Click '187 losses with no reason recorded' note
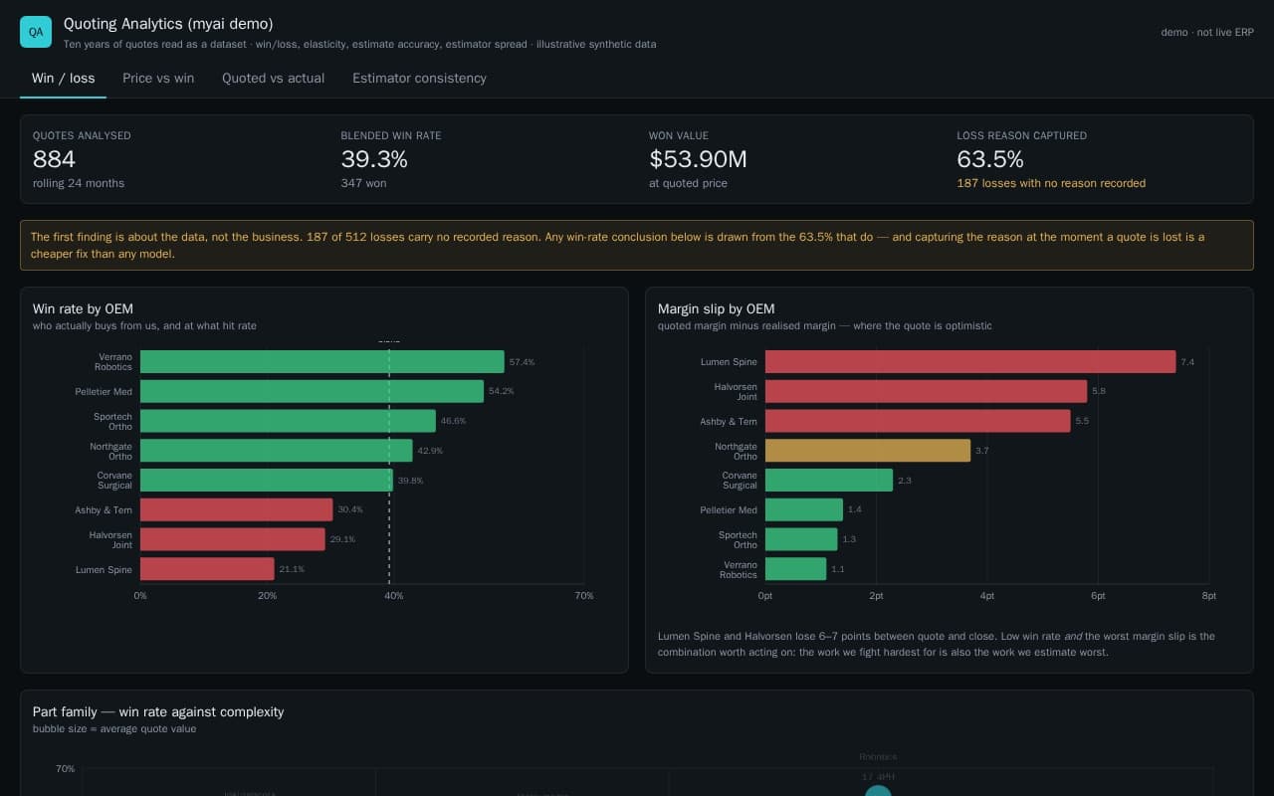This screenshot has height=796, width=1274. [x=1051, y=183]
